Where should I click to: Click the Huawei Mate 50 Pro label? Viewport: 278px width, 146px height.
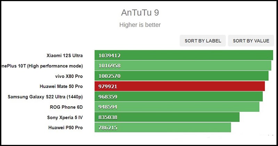[62, 86]
